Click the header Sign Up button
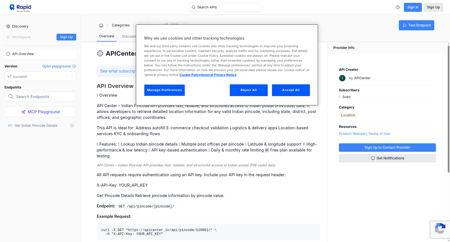This screenshot has width=450, height=242. click(433, 7)
